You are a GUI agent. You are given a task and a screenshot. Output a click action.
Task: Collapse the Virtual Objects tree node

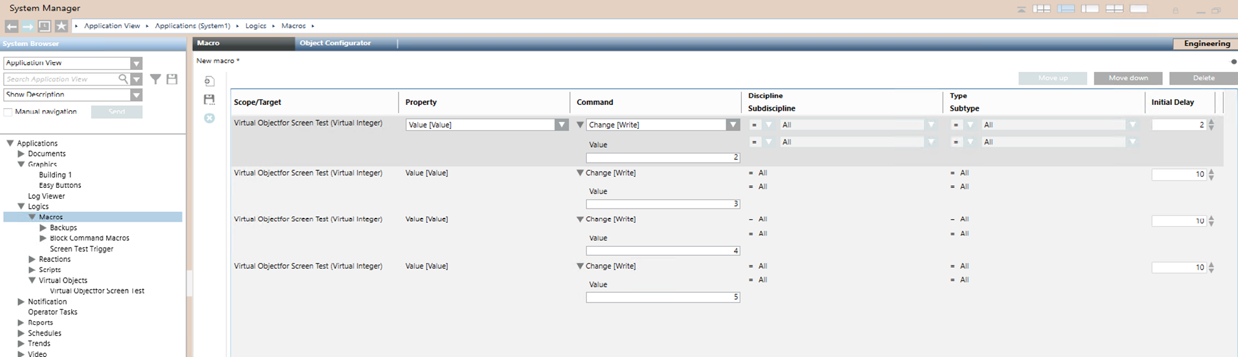coord(32,281)
